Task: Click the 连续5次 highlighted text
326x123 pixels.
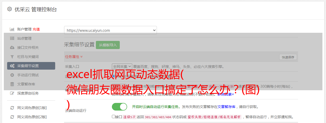Action: point(129,117)
